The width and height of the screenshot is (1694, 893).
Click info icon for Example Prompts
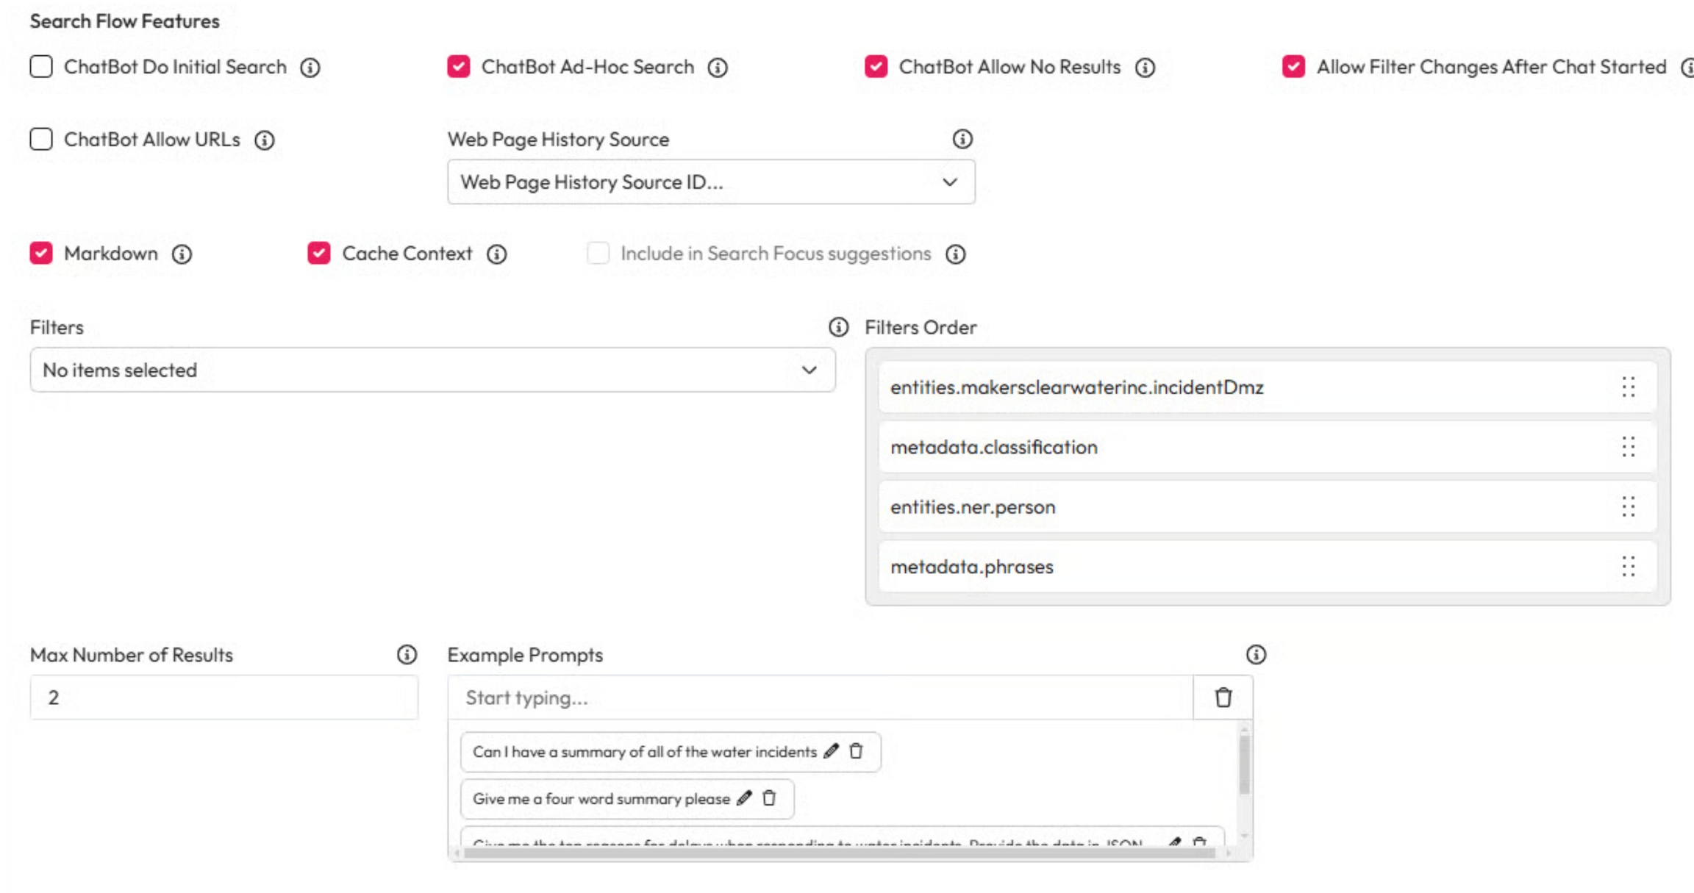tap(1256, 655)
